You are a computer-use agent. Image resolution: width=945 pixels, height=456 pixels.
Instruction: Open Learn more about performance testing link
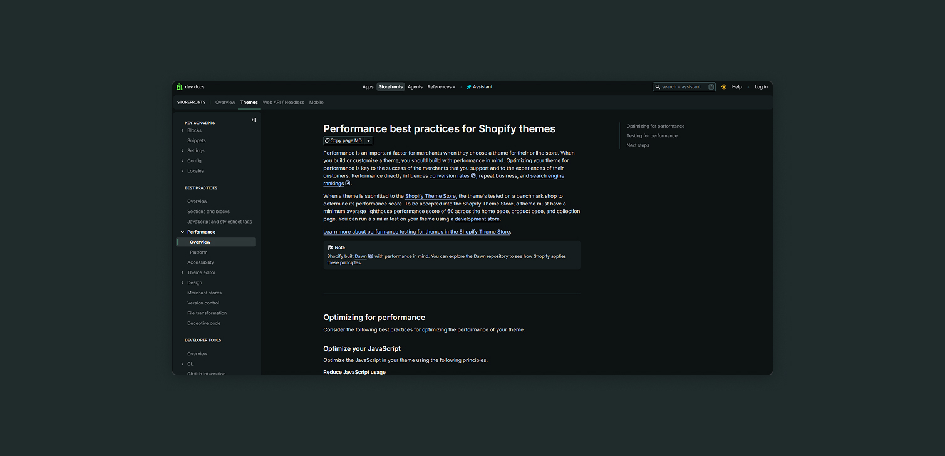tap(417, 232)
